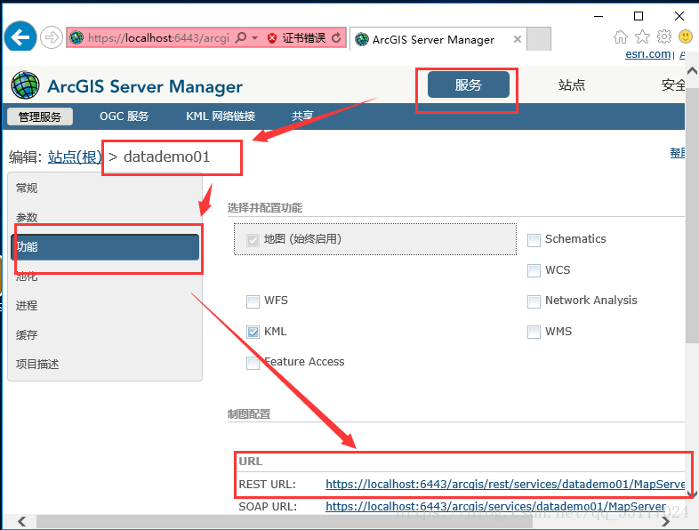699x530 pixels.
Task: Click the browser forward arrow button
Action: point(52,37)
